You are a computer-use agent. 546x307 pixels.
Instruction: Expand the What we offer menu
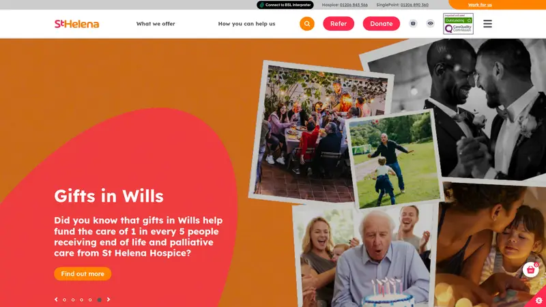coord(156,24)
